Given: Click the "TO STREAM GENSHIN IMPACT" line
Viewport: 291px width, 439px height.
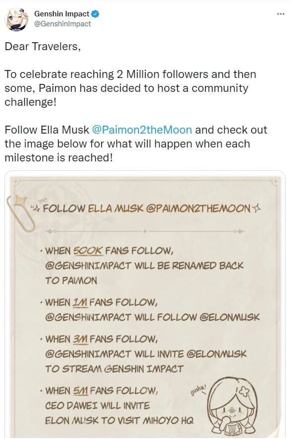Looking at the screenshot, I should (x=114, y=368).
